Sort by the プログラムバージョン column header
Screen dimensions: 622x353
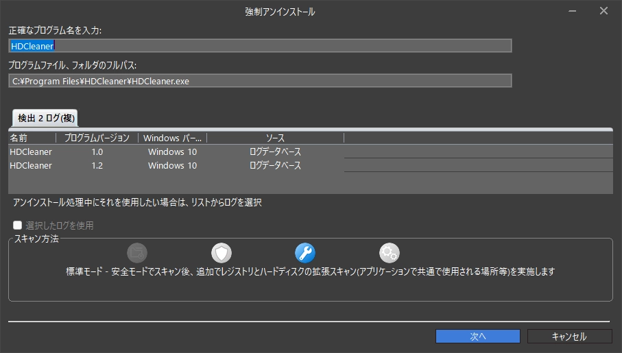97,138
